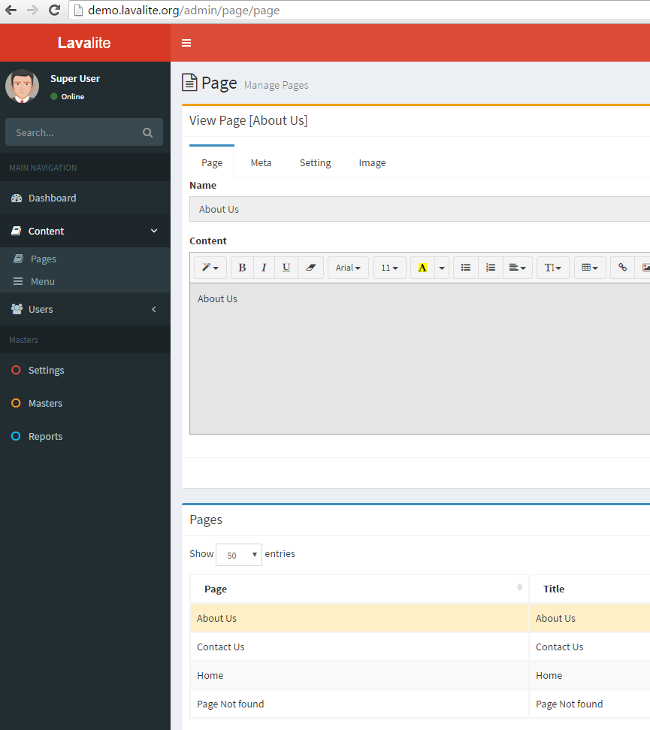Toggle underline formatting

coord(286,268)
